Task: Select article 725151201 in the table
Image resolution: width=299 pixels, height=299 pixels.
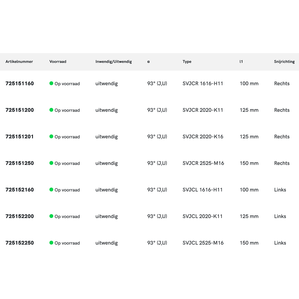Action: pos(19,137)
